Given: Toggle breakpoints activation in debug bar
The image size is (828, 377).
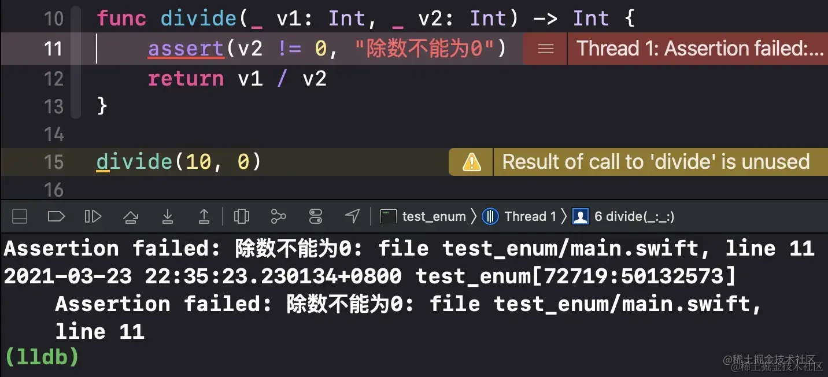Looking at the screenshot, I should [x=56, y=217].
